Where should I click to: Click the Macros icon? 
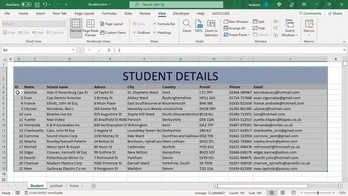tap(309, 24)
